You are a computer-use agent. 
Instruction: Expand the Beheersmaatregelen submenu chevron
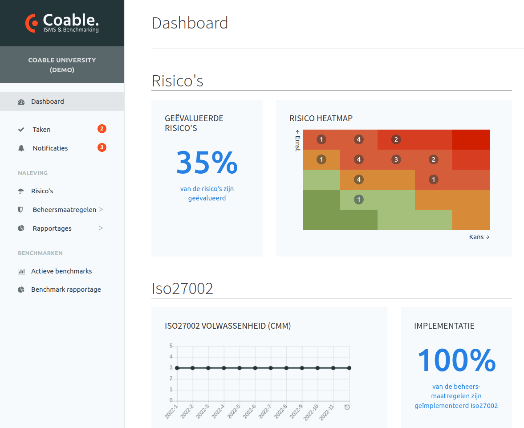101,209
